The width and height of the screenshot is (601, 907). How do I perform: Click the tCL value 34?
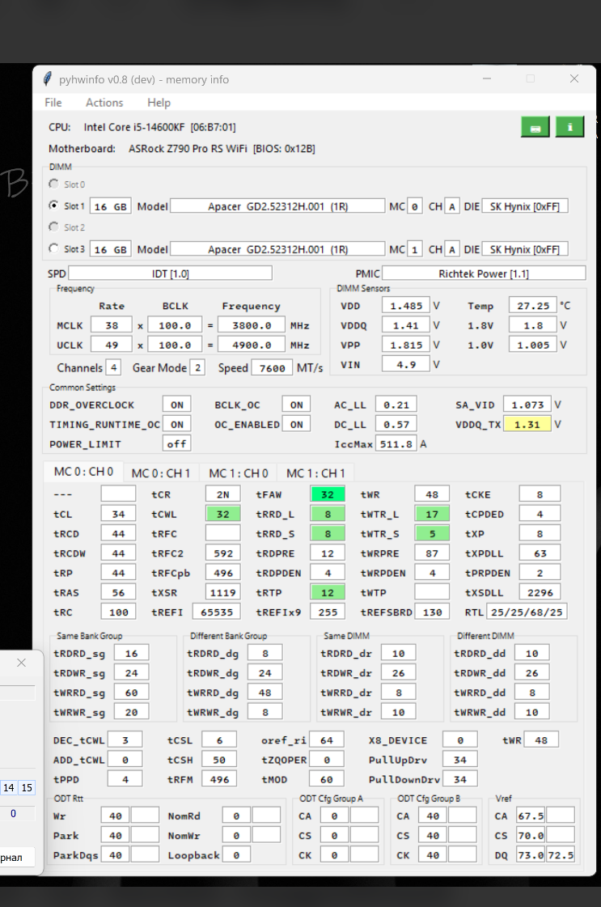coord(118,515)
